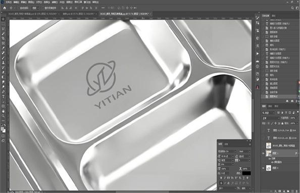The image size is (300, 193).
Task: Hide the 图层 1 layer using its eye icon
Action: click(263, 154)
